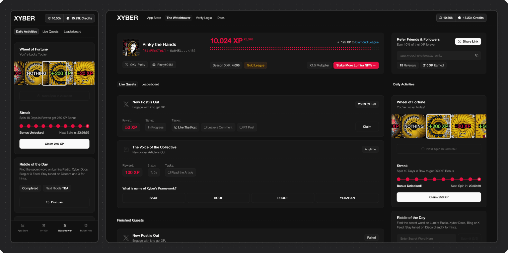Click Claim 250 XP in the mobile panel
The image size is (508, 253).
click(x=54, y=144)
